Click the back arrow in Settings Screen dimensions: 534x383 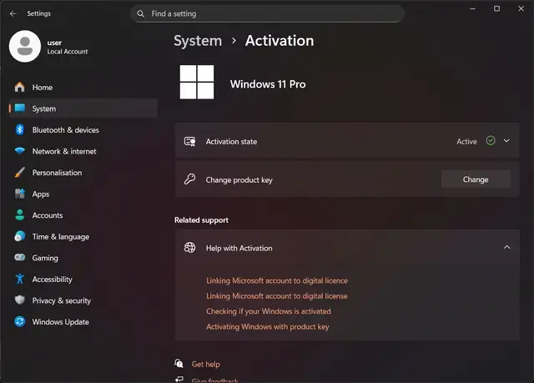[13, 13]
